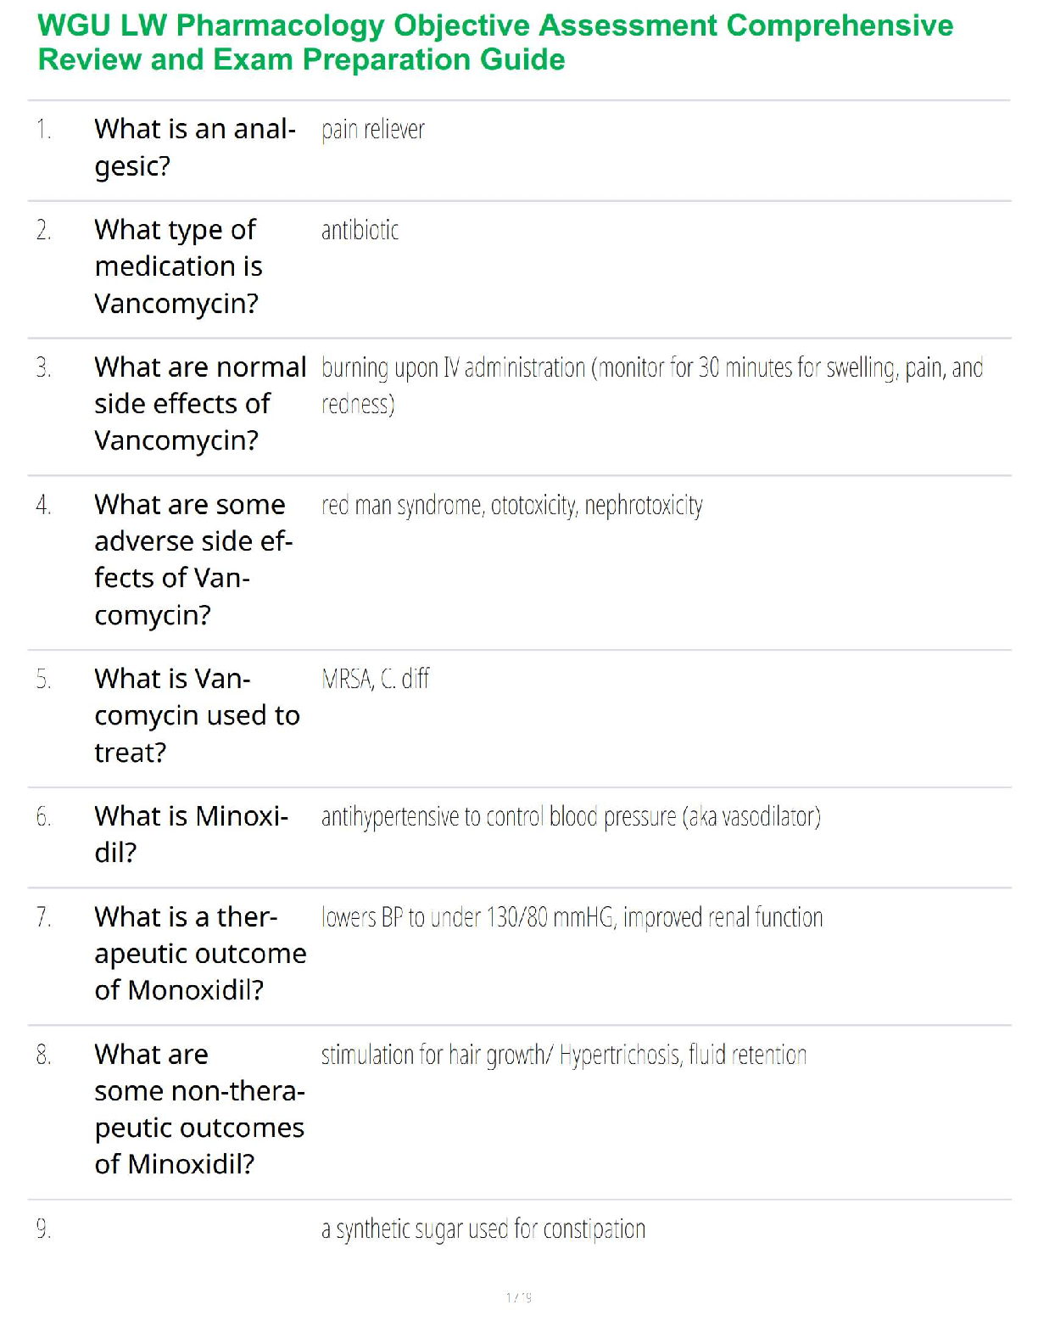Click the answer 'antibiotic'

click(x=360, y=229)
